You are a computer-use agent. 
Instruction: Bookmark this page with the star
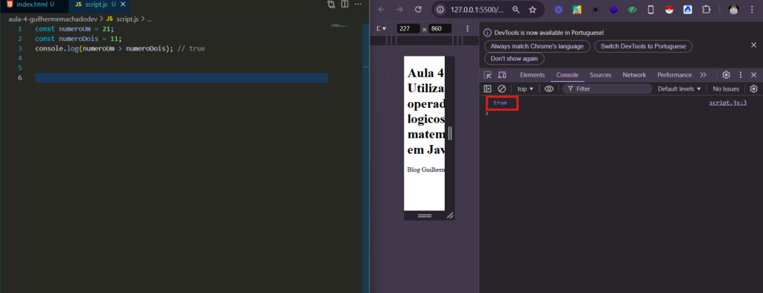[x=532, y=9]
